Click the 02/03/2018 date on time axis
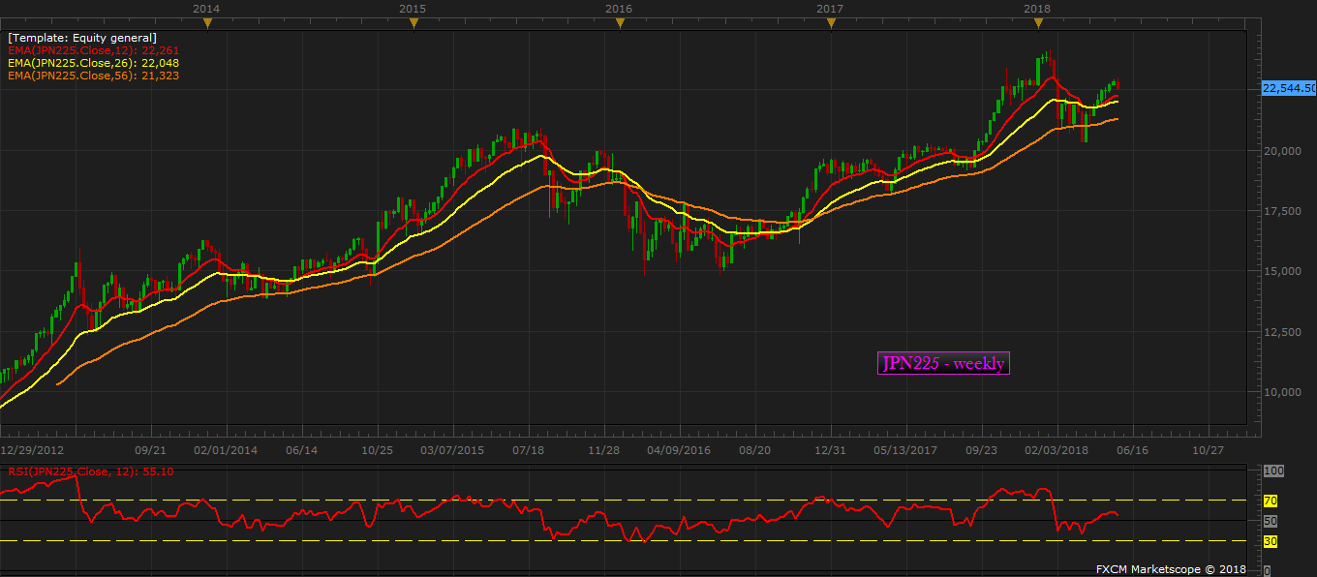Screen dimensions: 1317x577 click(x=1057, y=450)
